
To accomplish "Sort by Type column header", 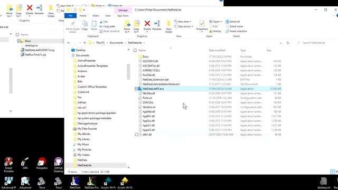I will point(243,50).
